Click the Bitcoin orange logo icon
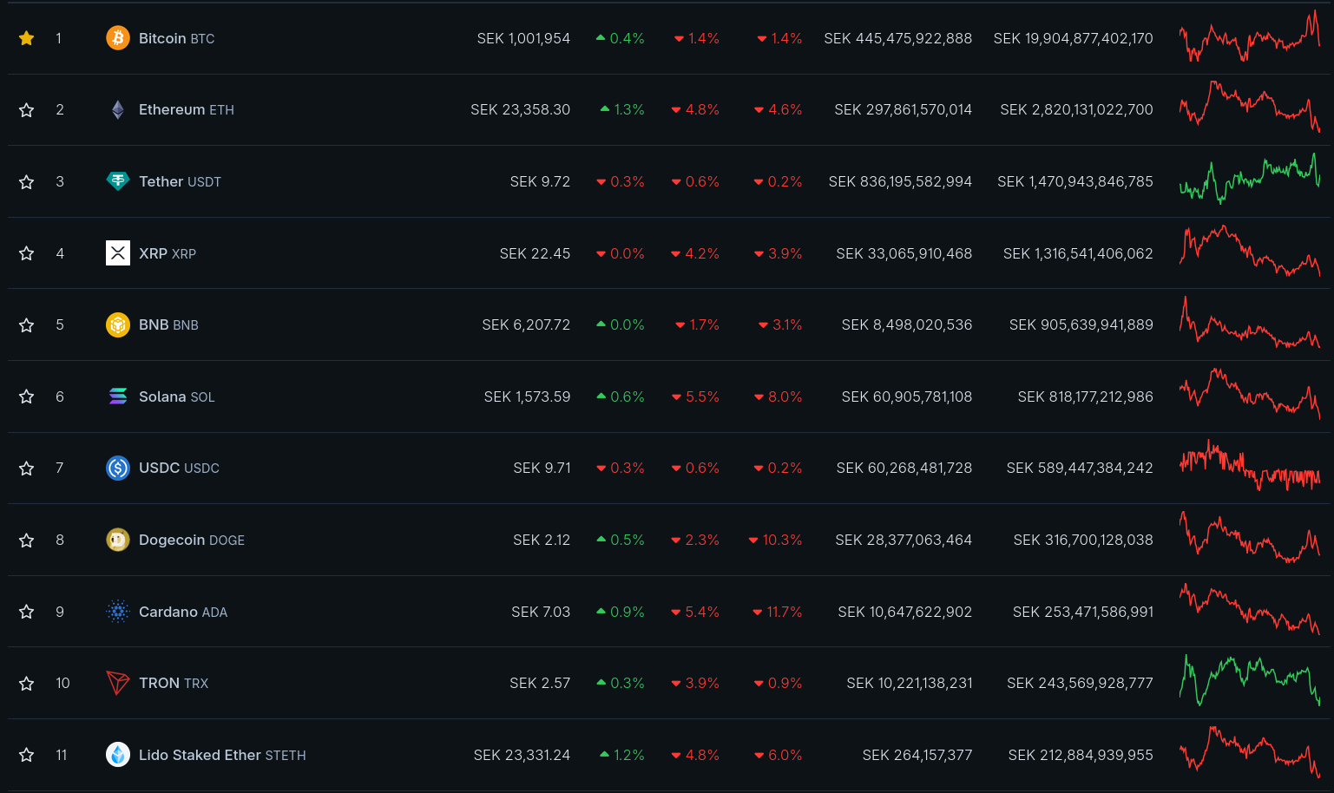Image resolution: width=1334 pixels, height=793 pixels. click(x=118, y=38)
